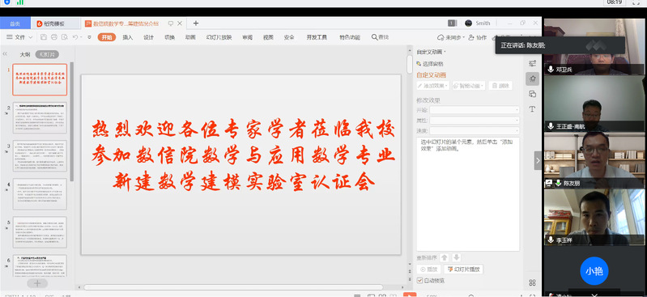Click the object replace icon in sidebar
Image resolution: width=647 pixels, height=297 pixels.
click(532, 94)
